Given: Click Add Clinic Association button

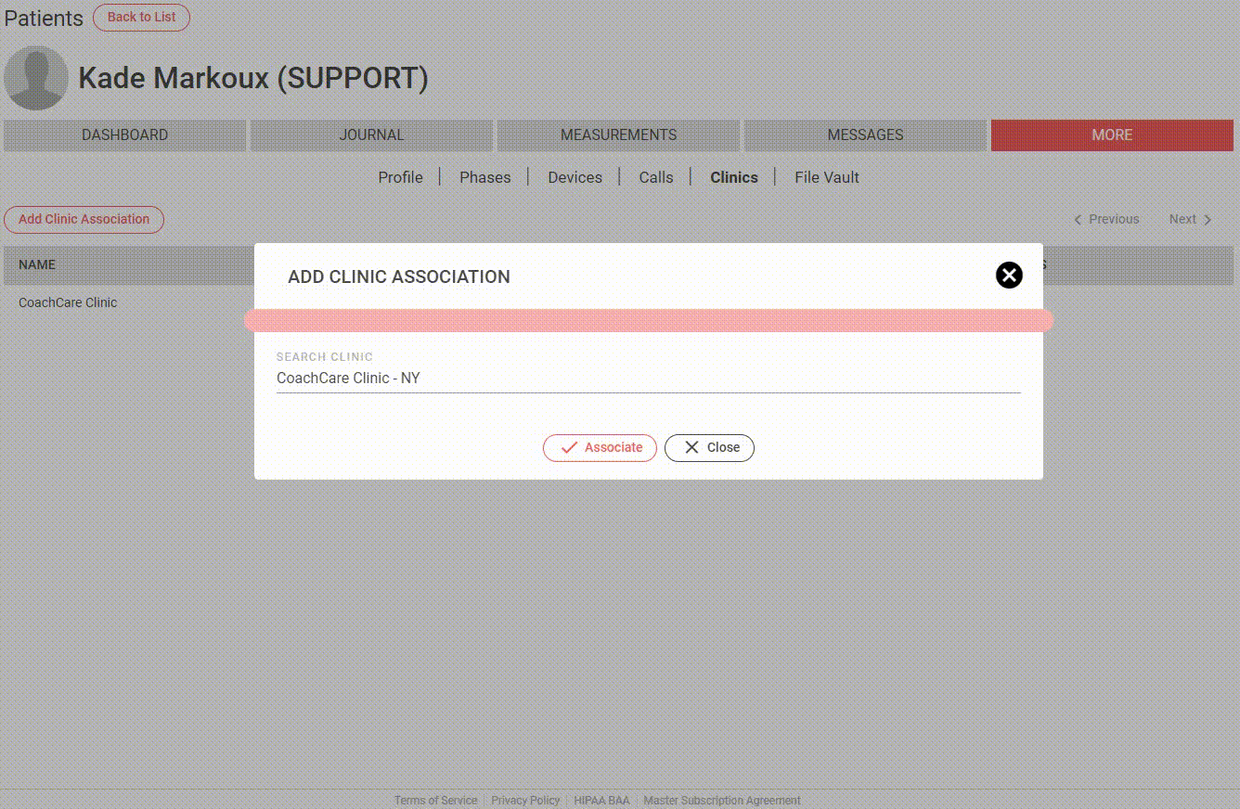Looking at the screenshot, I should pos(84,219).
